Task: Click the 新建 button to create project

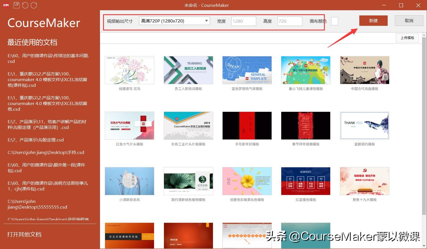Action: [x=373, y=20]
